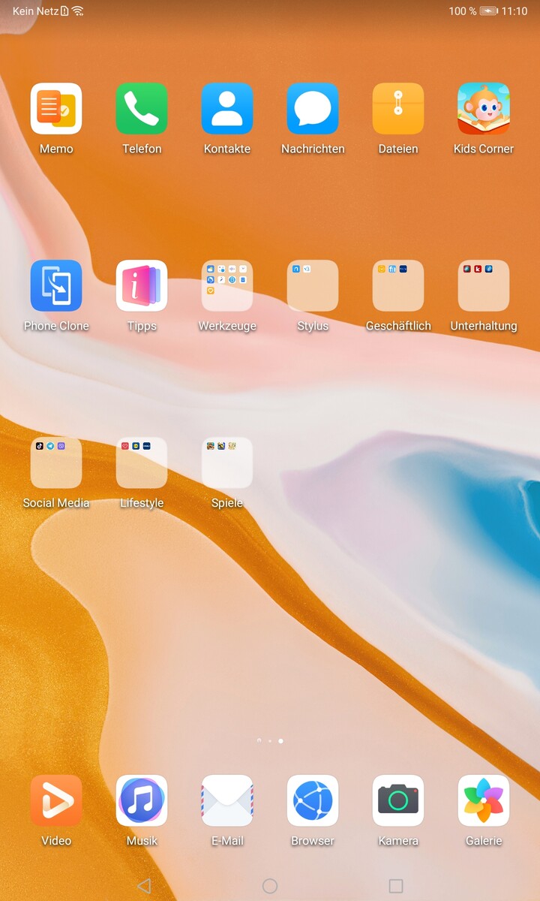Open the Geschäftlich folder
540x901 pixels.
coord(398,286)
